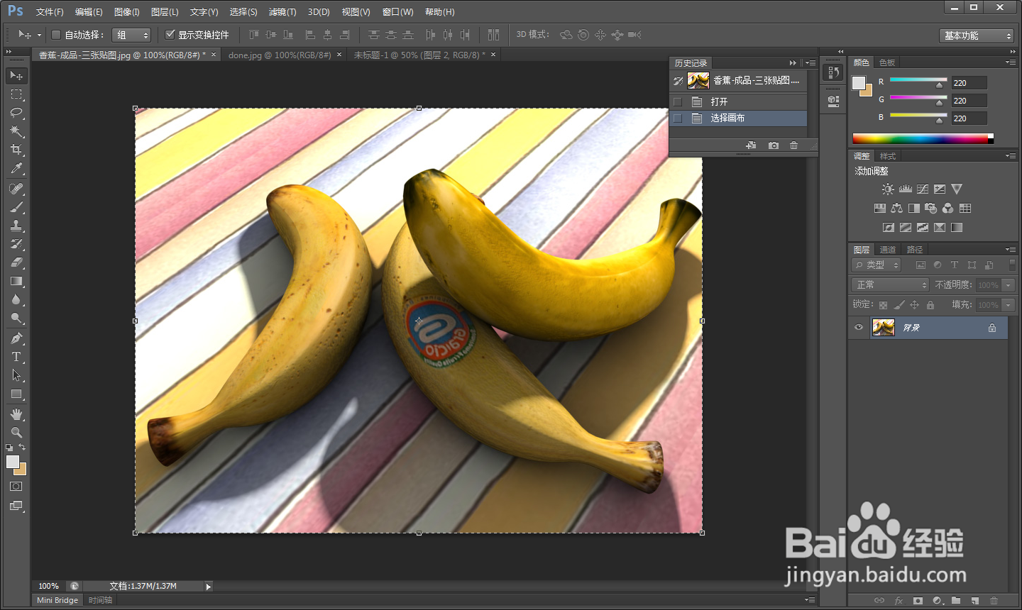
Task: Select the Clone Stamp tool
Action: (16, 226)
